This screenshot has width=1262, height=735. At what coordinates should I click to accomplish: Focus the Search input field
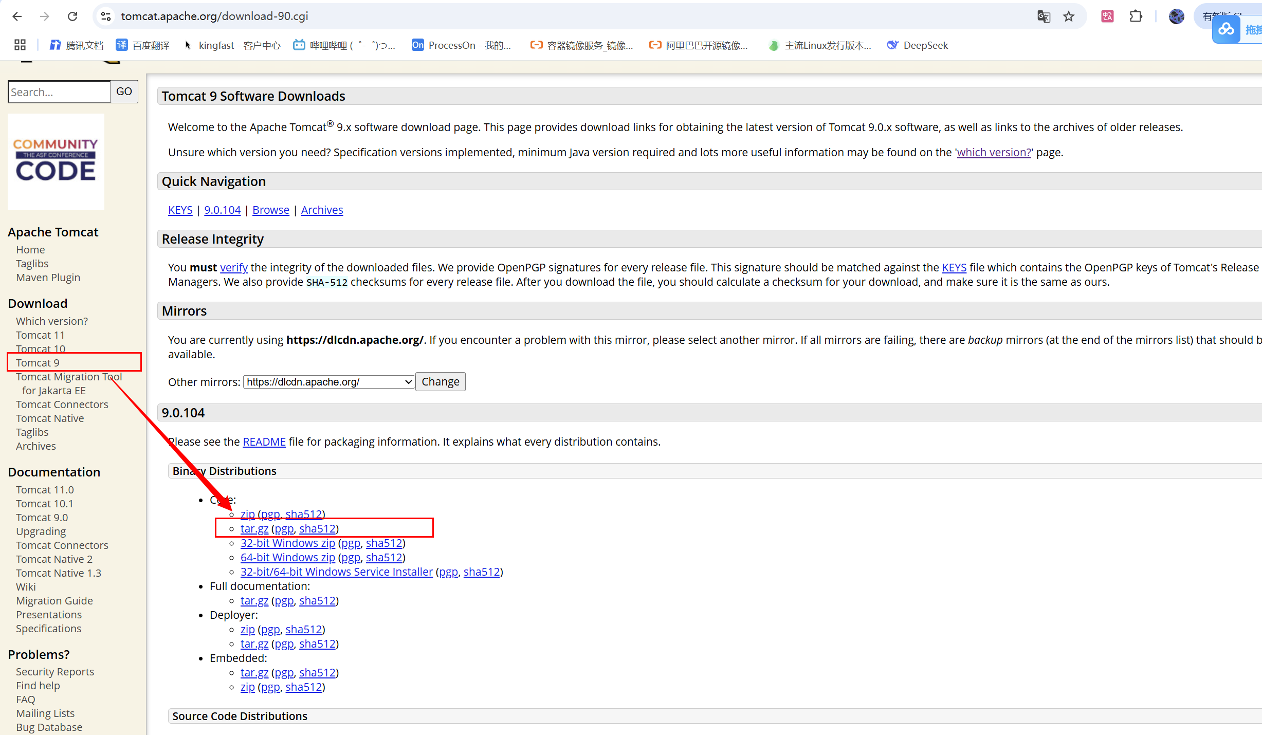point(59,91)
